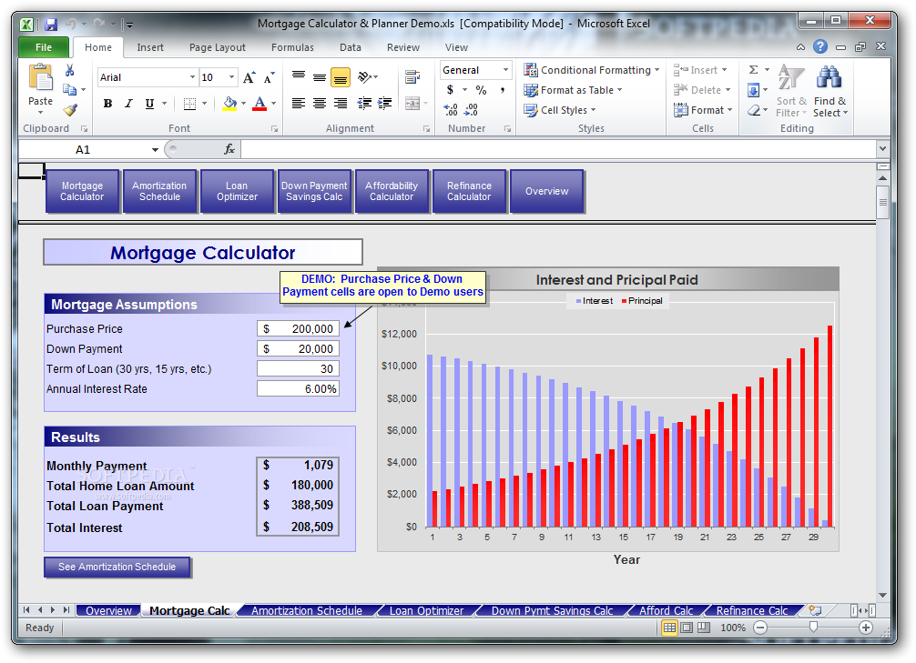Apply Comma Style format

point(502,90)
